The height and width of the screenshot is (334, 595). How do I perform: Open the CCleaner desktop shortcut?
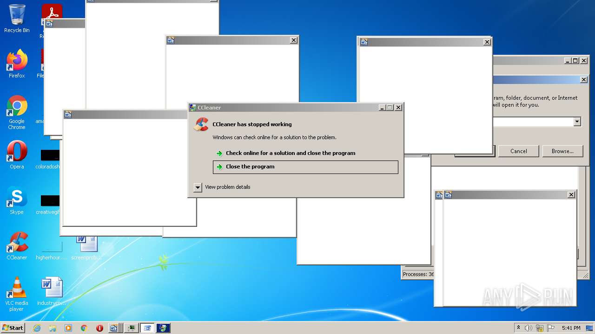(x=17, y=246)
